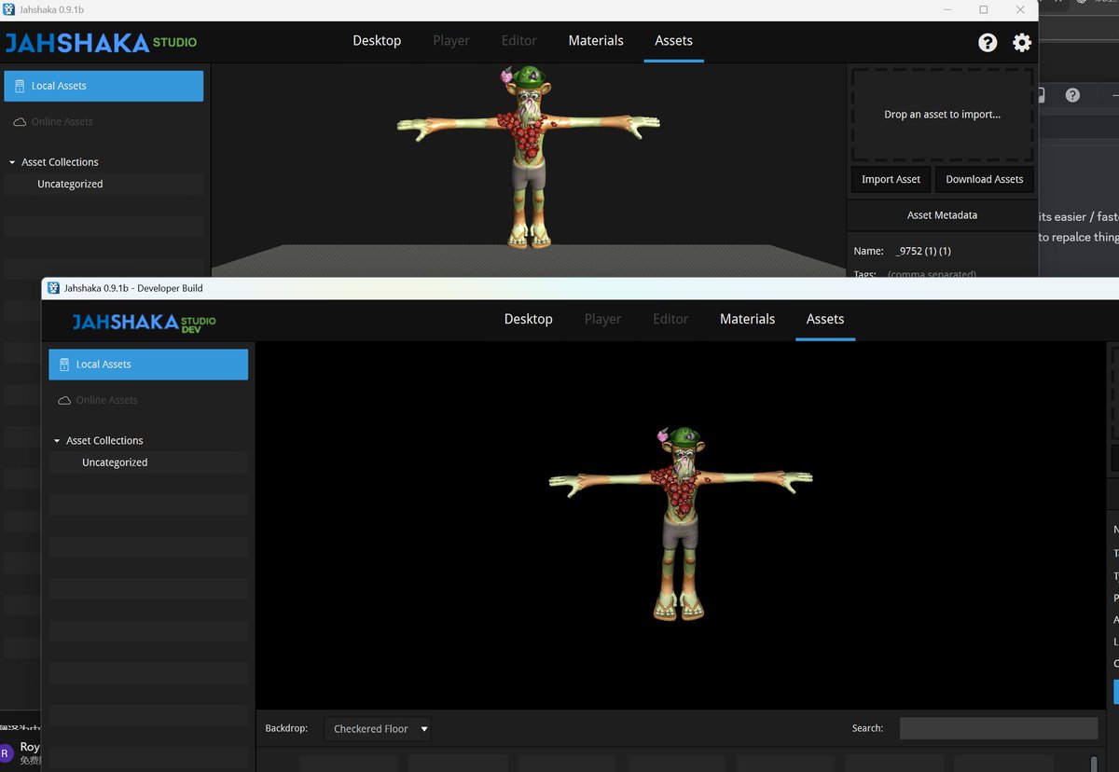The height and width of the screenshot is (772, 1119).
Task: Open the Jahshaka settings gear icon
Action: click(x=1022, y=42)
